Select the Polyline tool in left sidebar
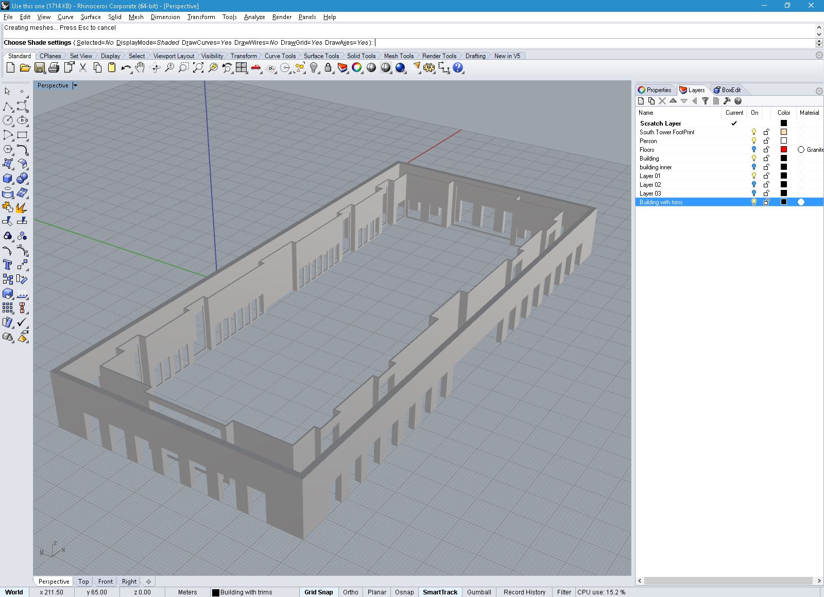Image resolution: width=824 pixels, height=597 pixels. (x=8, y=106)
